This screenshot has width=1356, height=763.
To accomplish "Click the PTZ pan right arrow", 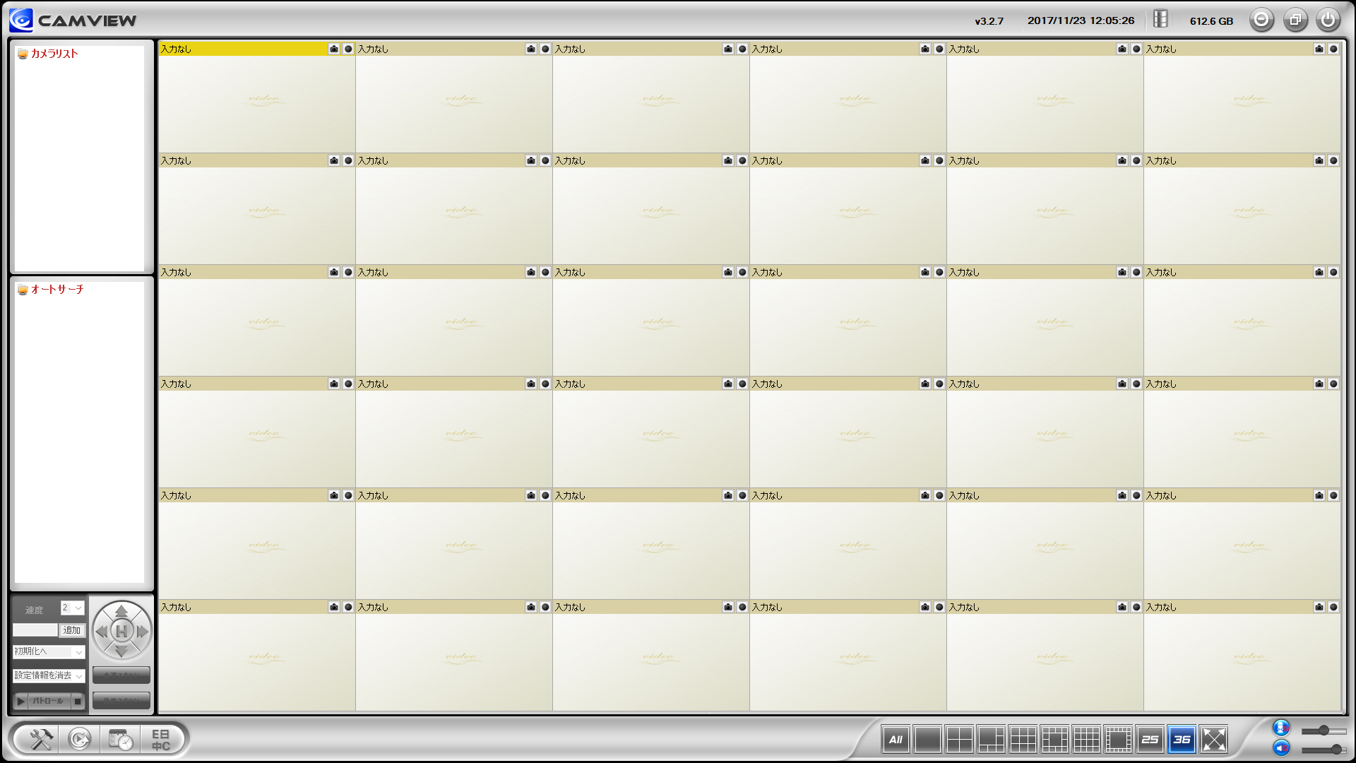I will [x=142, y=631].
